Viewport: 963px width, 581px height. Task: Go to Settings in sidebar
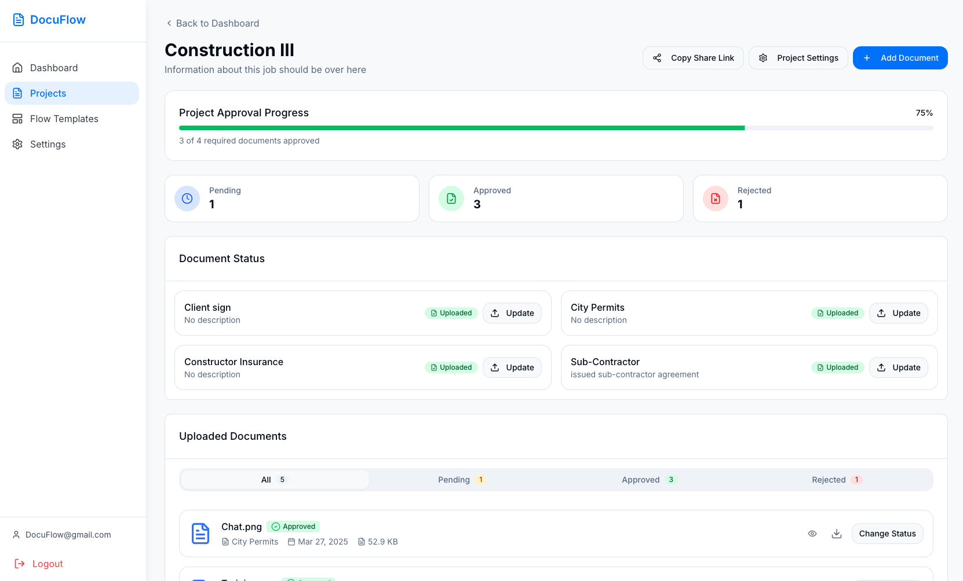click(48, 144)
